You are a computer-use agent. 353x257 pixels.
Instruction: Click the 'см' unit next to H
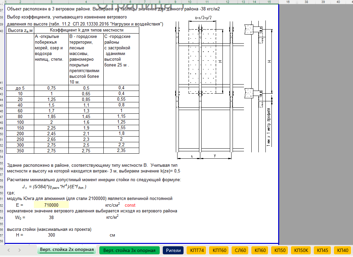point(112,235)
